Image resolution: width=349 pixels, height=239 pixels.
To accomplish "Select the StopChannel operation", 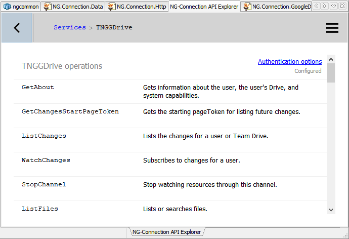I will pos(44,184).
